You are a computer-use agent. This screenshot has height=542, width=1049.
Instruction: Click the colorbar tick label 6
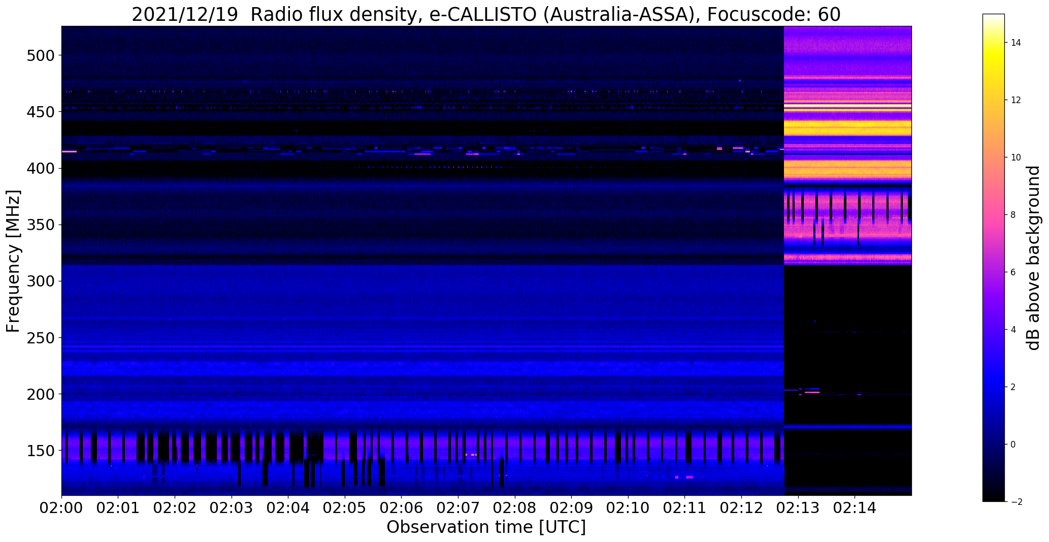pos(1013,272)
